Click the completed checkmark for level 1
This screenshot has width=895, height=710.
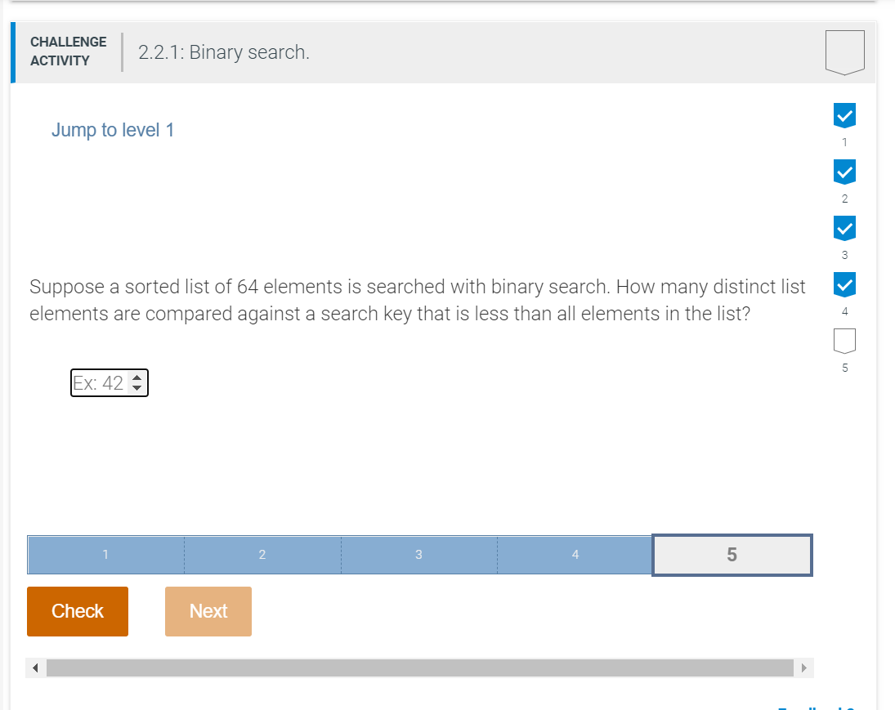coord(844,116)
